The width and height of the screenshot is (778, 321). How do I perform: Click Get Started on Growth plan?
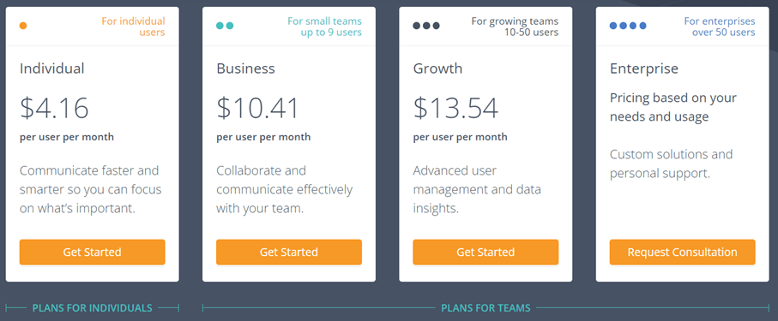tap(485, 253)
